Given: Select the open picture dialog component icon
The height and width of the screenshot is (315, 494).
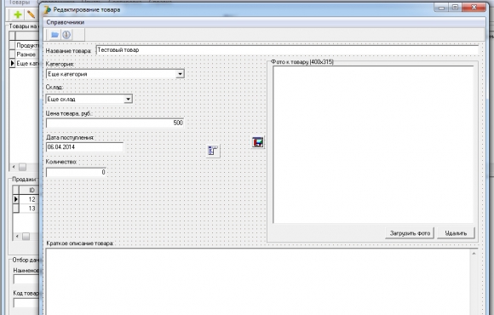Looking at the screenshot, I should [257, 142].
